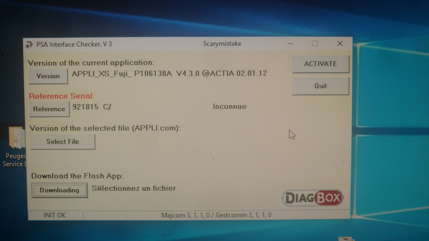
Task: Click the Scarymistake title text
Action: pyautogui.click(x=222, y=44)
